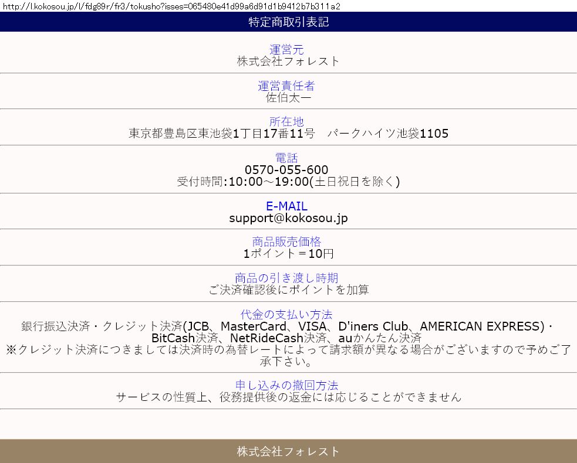Click the 申し込みの撤回方法 heading
This screenshot has height=463, width=577.
point(286,385)
